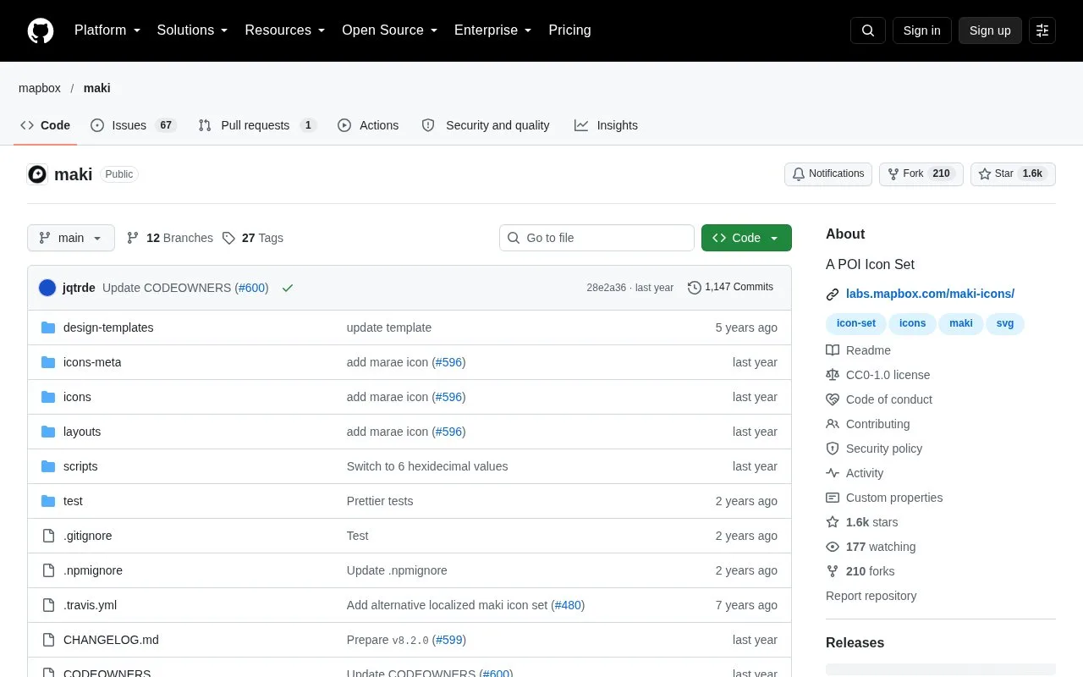Click the link icon beside labs.mapbox.com
The image size is (1083, 677).
(x=833, y=294)
